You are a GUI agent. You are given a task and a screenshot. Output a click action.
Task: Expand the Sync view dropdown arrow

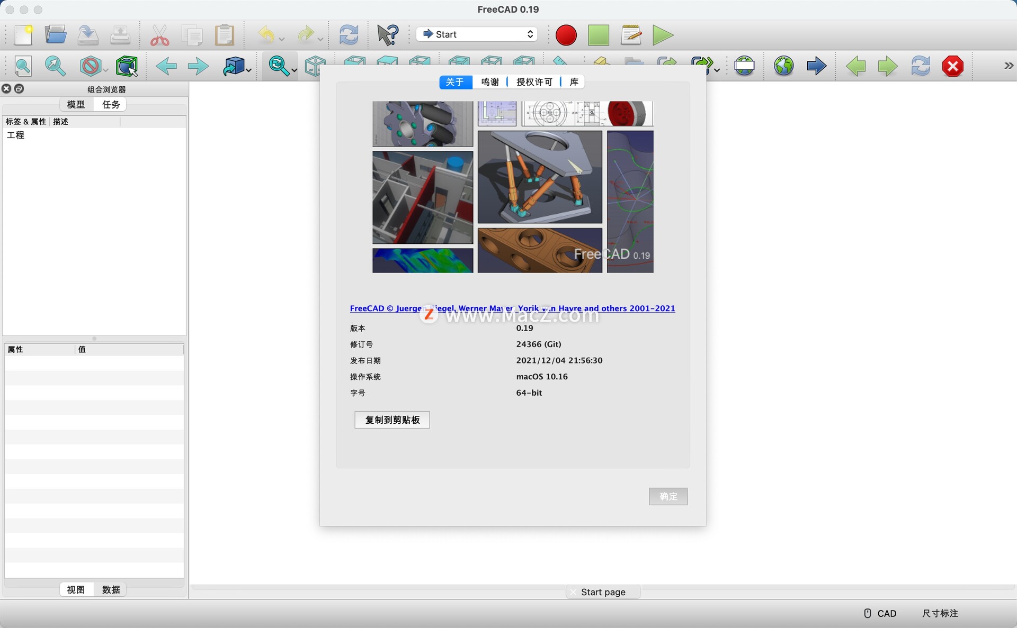pos(295,70)
